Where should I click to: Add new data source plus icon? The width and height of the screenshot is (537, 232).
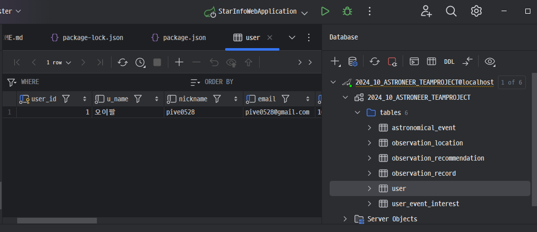335,62
